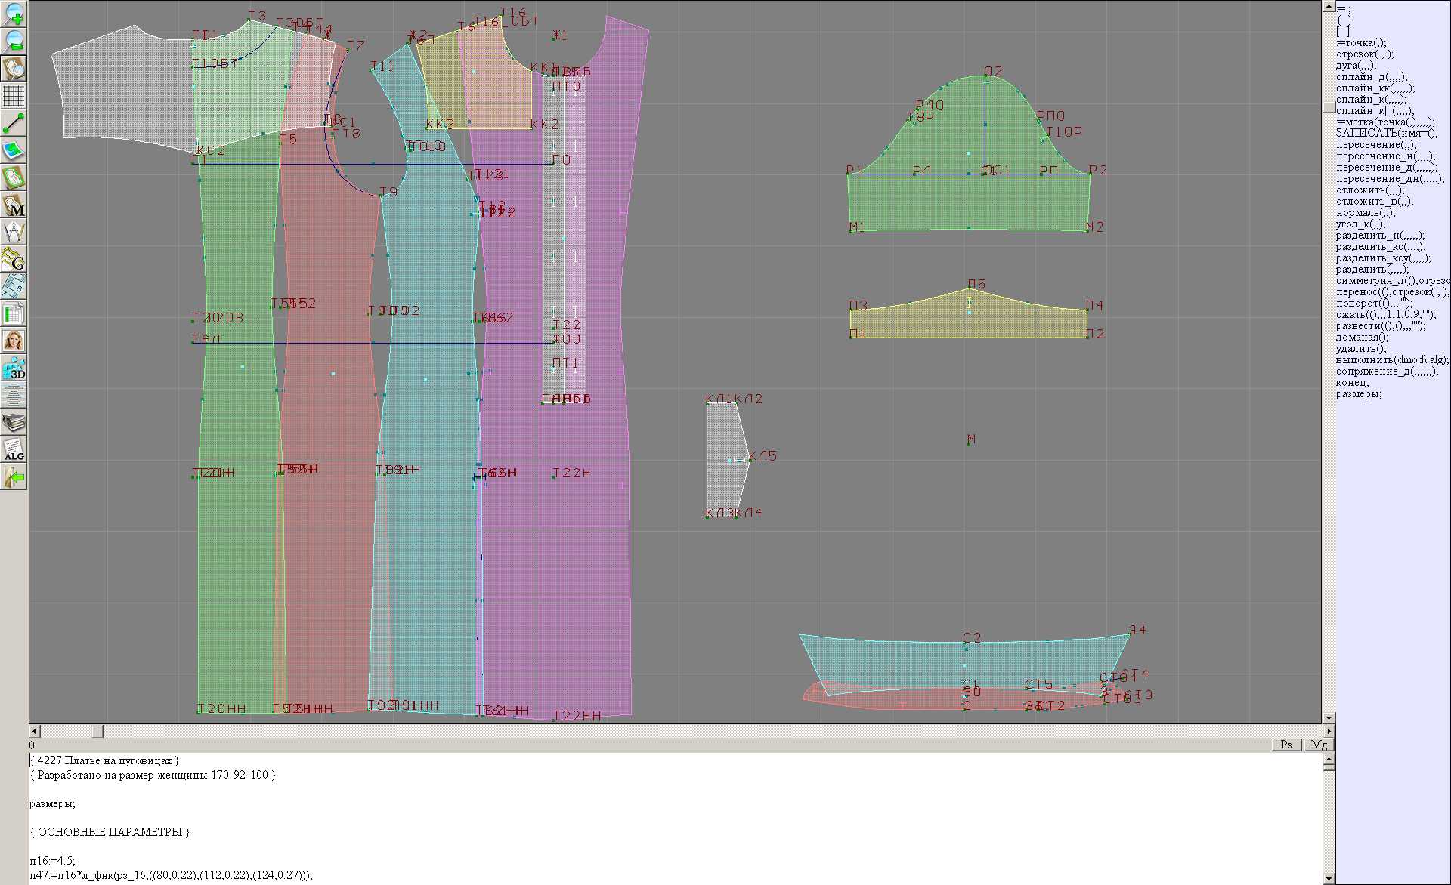Viewport: 1451px width, 885px height.
Task: Insert the 'сплайн_д' operator from list
Action: pyautogui.click(x=1368, y=76)
